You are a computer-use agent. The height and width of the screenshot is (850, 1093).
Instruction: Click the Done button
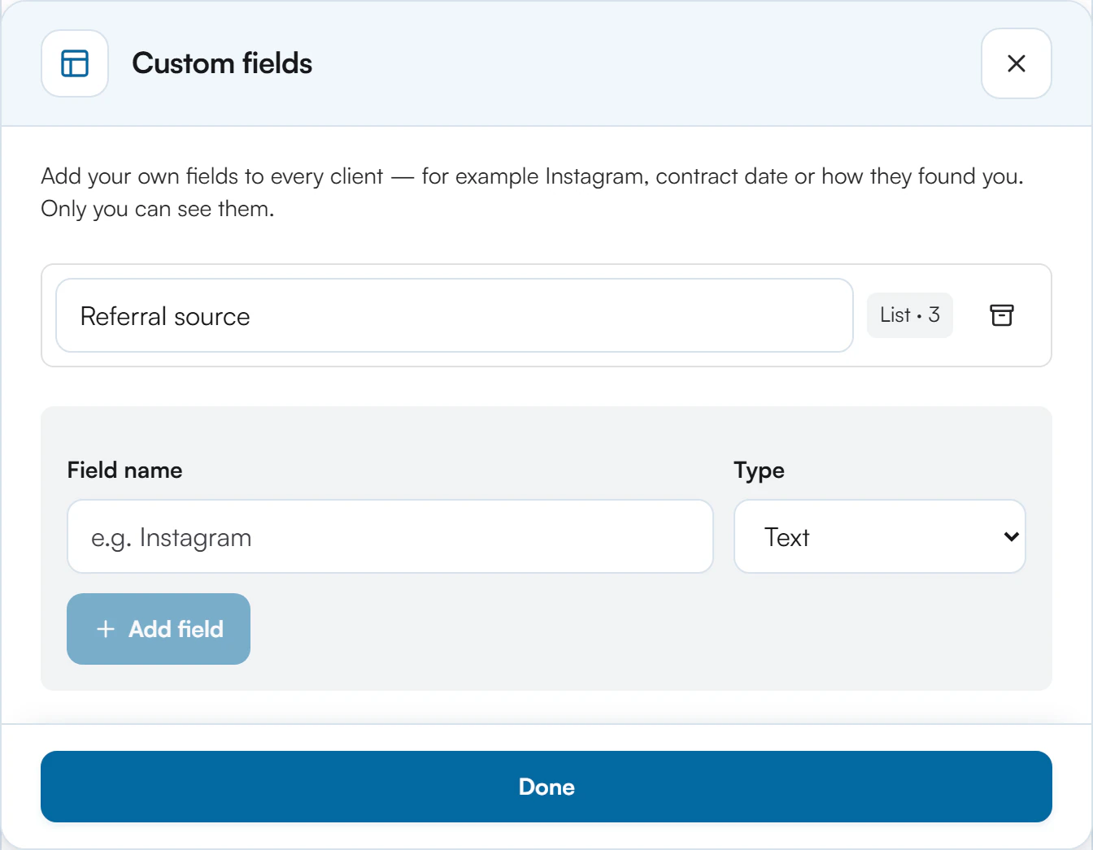pyautogui.click(x=546, y=787)
